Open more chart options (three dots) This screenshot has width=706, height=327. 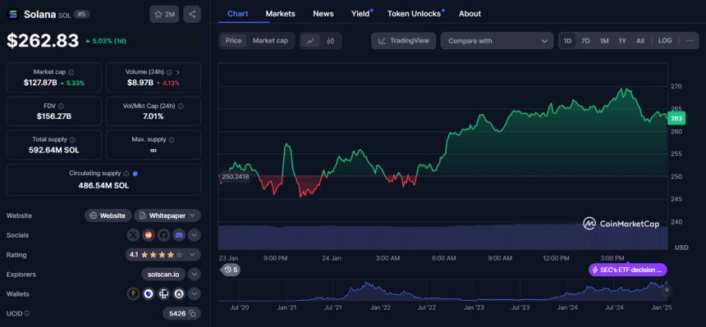pyautogui.click(x=690, y=40)
